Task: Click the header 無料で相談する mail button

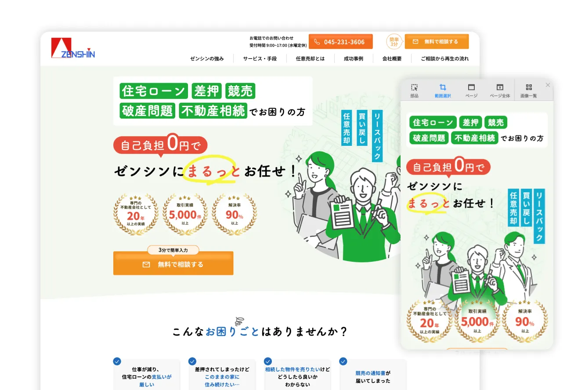Action: tap(437, 42)
